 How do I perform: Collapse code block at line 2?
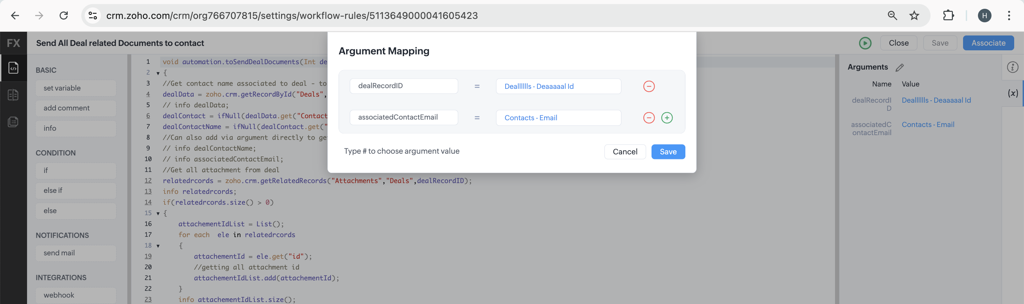coord(158,73)
